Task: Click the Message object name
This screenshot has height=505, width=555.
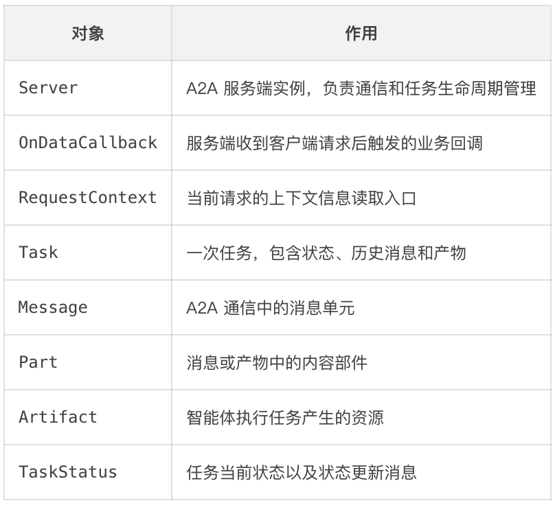Action: [53, 307]
